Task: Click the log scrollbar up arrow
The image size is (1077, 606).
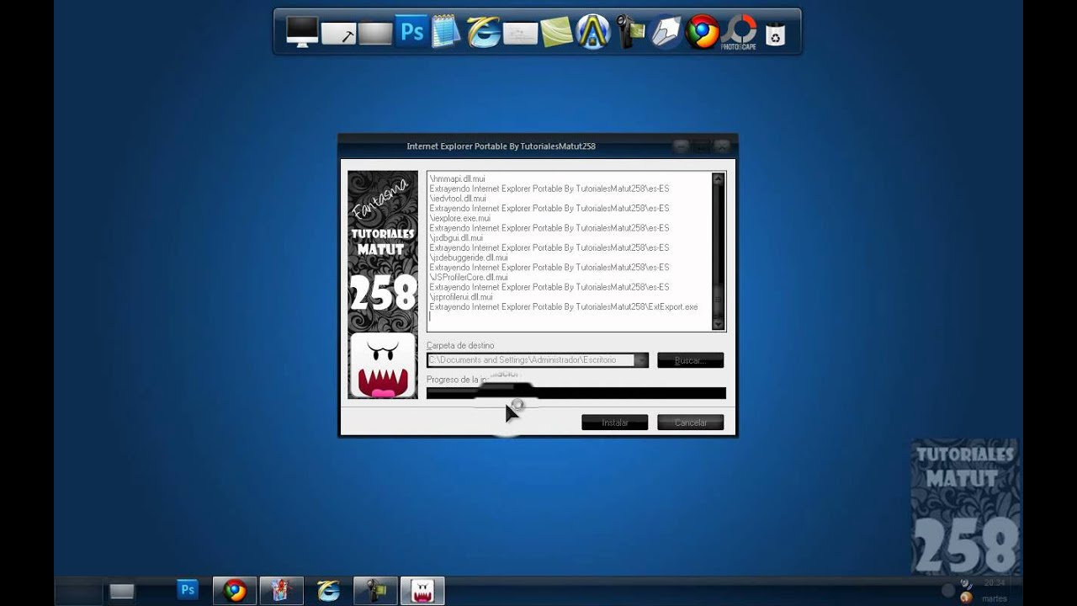Action: [x=718, y=178]
